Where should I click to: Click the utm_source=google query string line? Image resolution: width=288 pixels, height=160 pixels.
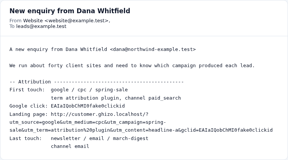coord(88,122)
